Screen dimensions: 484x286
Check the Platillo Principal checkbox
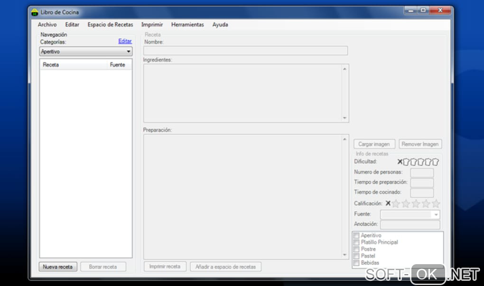point(356,242)
